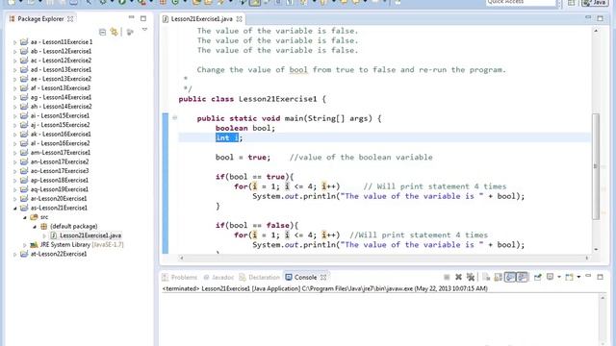Click Collapse All in Package Explorer

103,32
